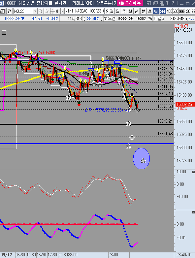This screenshot has height=258, width=195.
Task: Click the NQU23 symbol input field
Action: click(23, 11)
